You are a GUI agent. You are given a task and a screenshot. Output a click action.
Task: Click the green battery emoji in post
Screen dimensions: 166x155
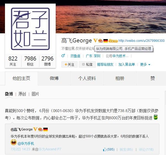coord(156,117)
